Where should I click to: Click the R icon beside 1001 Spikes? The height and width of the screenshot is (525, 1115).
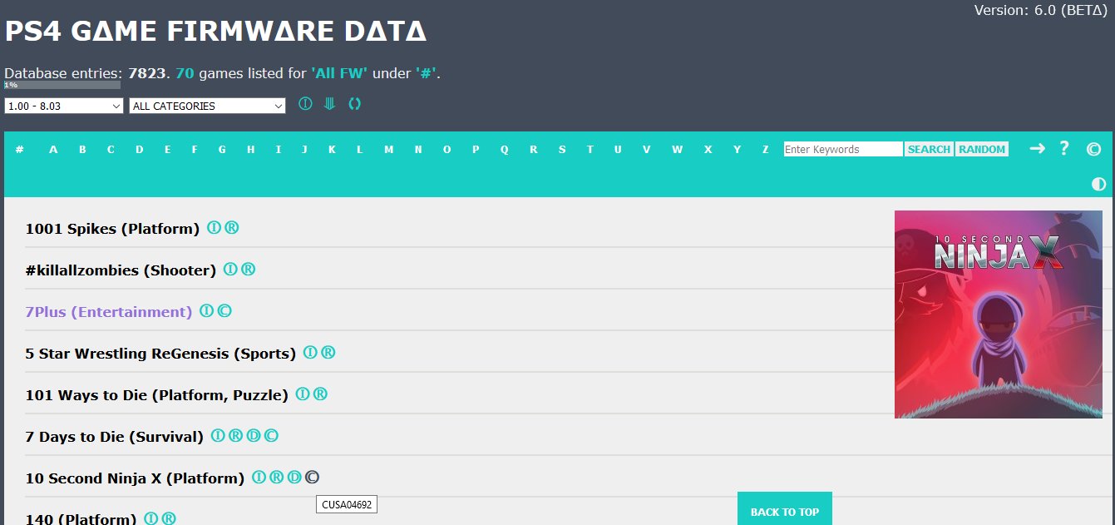coord(232,227)
